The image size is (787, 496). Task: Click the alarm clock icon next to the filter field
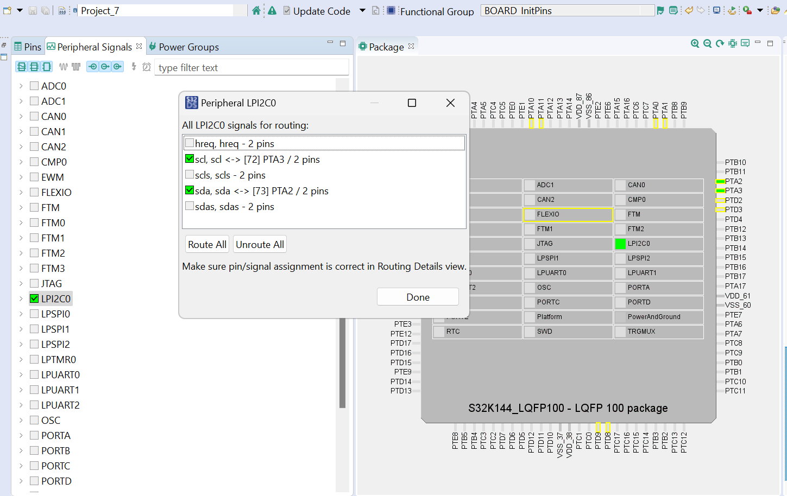[146, 67]
